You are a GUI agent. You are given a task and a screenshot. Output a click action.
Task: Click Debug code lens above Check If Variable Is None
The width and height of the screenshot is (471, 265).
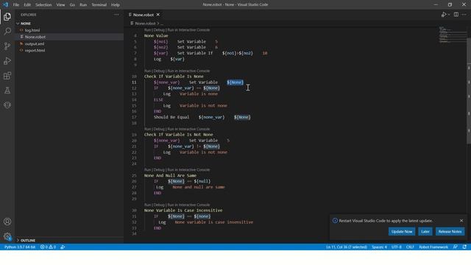pyautogui.click(x=159, y=71)
